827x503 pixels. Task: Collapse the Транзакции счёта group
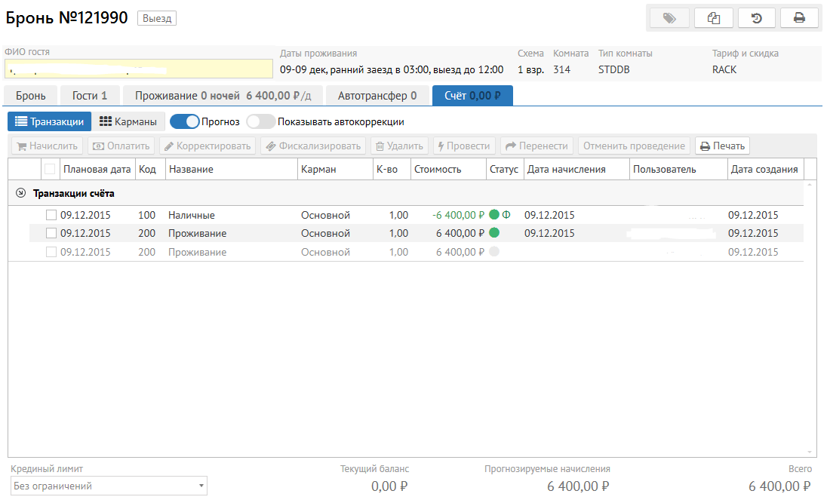coord(20,194)
